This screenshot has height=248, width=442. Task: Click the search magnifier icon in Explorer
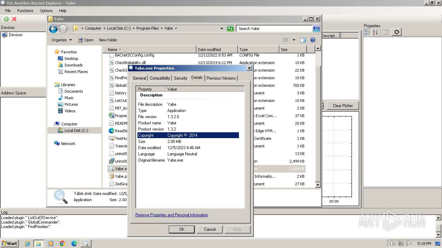(x=316, y=29)
